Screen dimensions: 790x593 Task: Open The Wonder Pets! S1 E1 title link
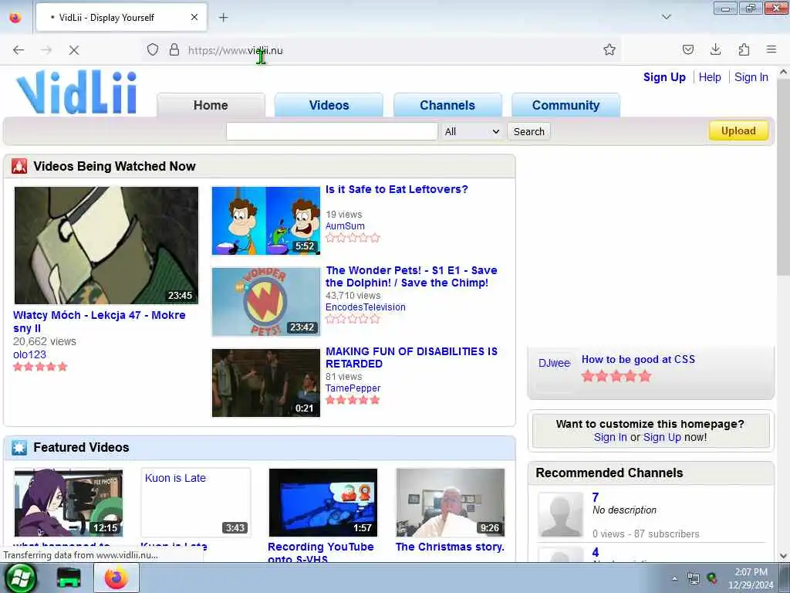(x=411, y=276)
